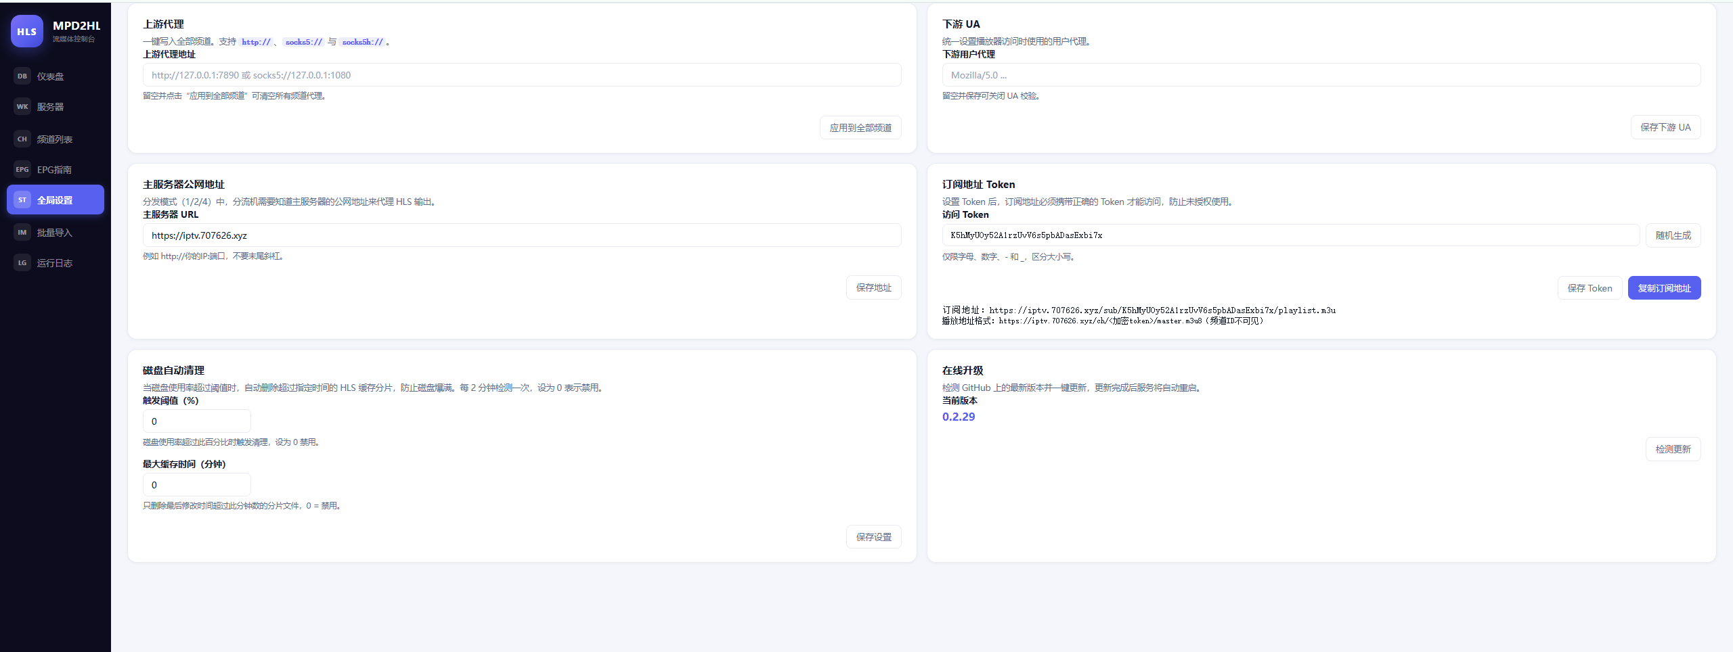Click the 应用到全部频道 button
The height and width of the screenshot is (652, 1733).
click(x=860, y=128)
